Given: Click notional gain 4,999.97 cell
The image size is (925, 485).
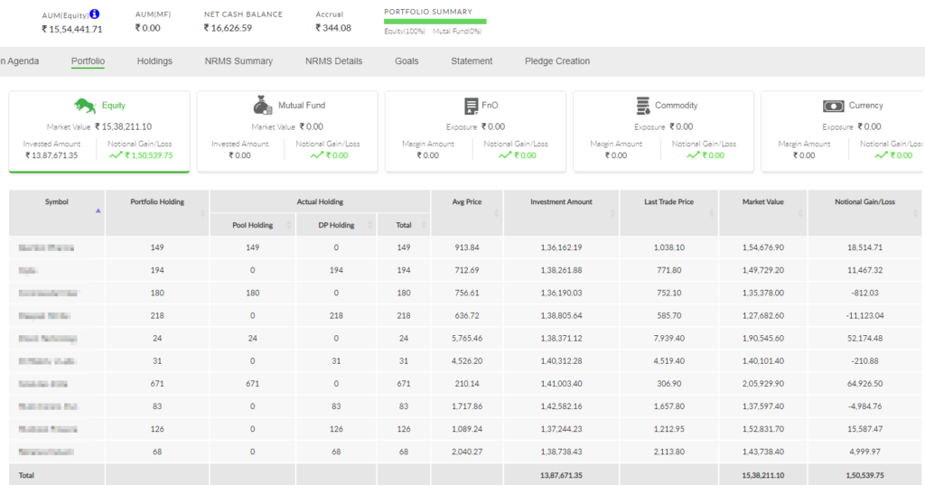Looking at the screenshot, I should pyautogui.click(x=864, y=452).
